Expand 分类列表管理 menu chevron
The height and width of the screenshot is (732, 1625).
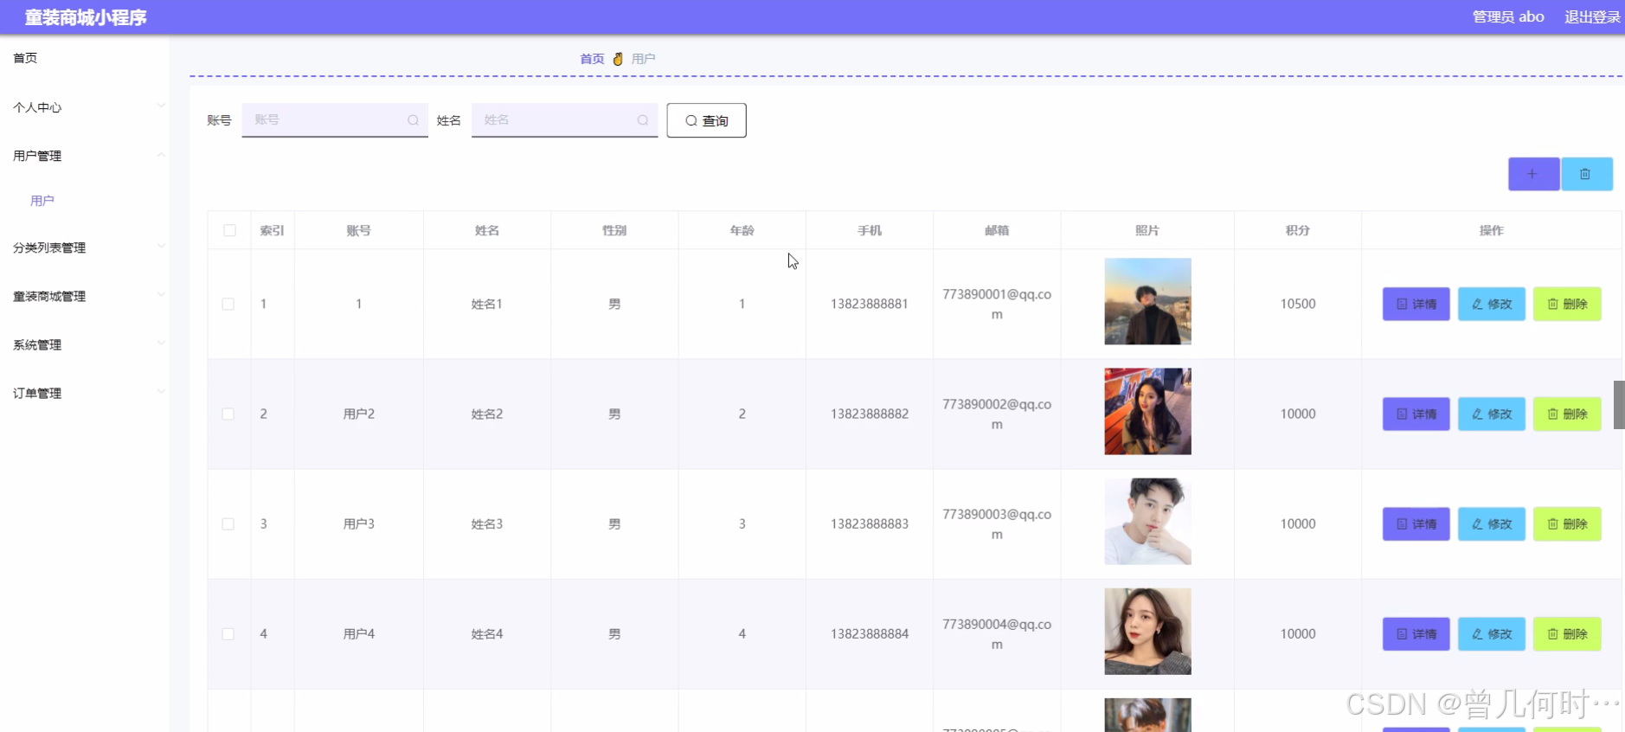tap(161, 247)
